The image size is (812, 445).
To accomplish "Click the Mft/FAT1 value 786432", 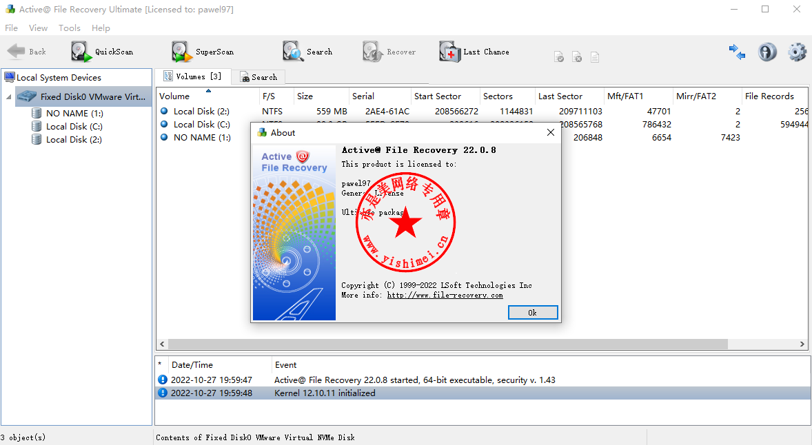I will pos(657,125).
